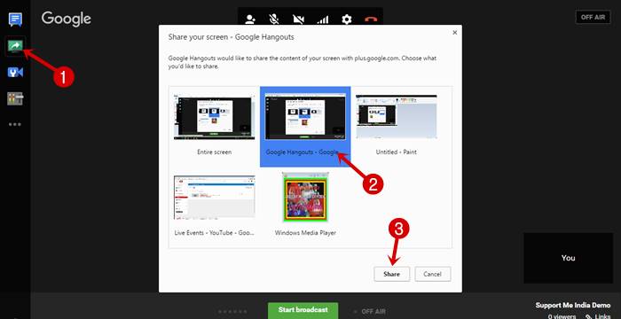Adjust bandwidth using the signal bars icon

click(x=322, y=19)
